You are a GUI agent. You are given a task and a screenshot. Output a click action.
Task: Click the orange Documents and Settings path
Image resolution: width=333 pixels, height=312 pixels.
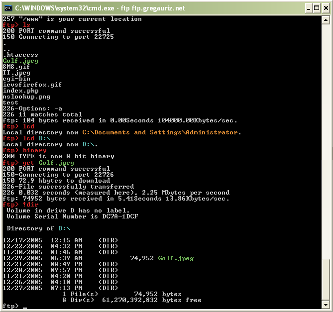[160, 132]
